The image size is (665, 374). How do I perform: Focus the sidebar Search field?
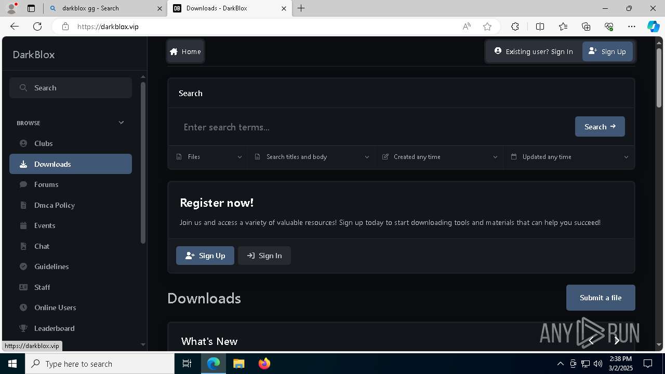71,88
